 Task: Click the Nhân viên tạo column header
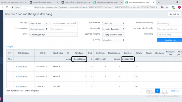pyautogui.click(x=170, y=53)
